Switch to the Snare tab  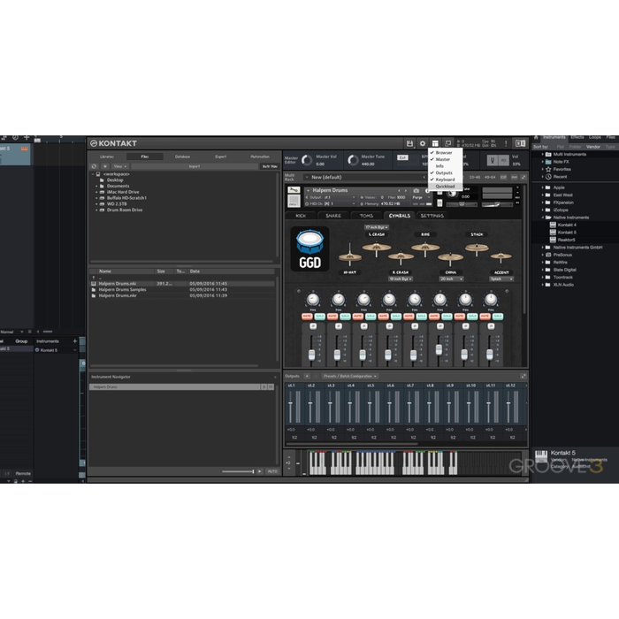[333, 216]
